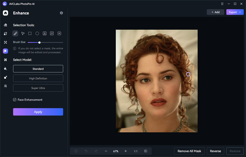Show Enhance info tooltip icon

click(61, 13)
